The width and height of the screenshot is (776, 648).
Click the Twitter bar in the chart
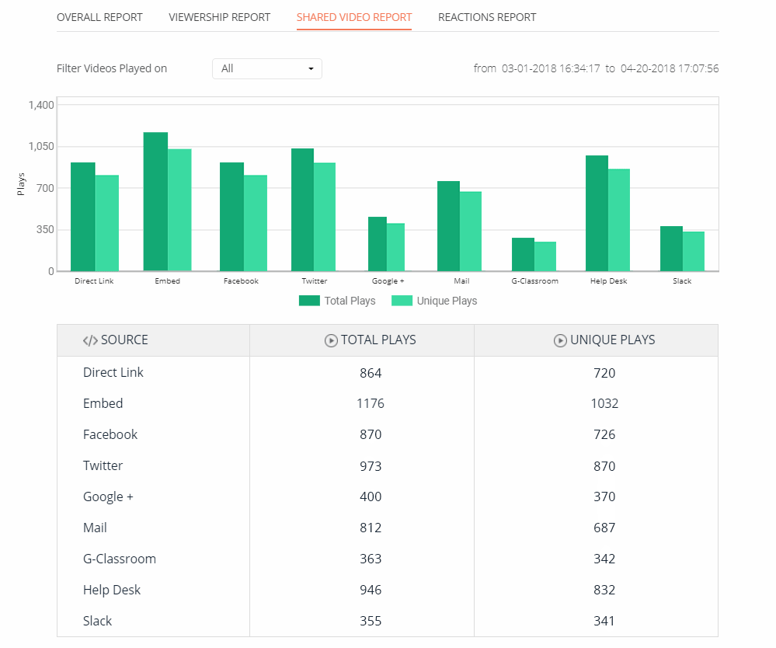point(303,210)
